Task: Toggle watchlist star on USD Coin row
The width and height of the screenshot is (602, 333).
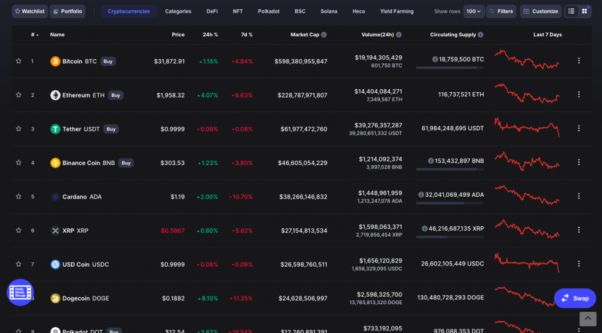Action: click(18, 264)
